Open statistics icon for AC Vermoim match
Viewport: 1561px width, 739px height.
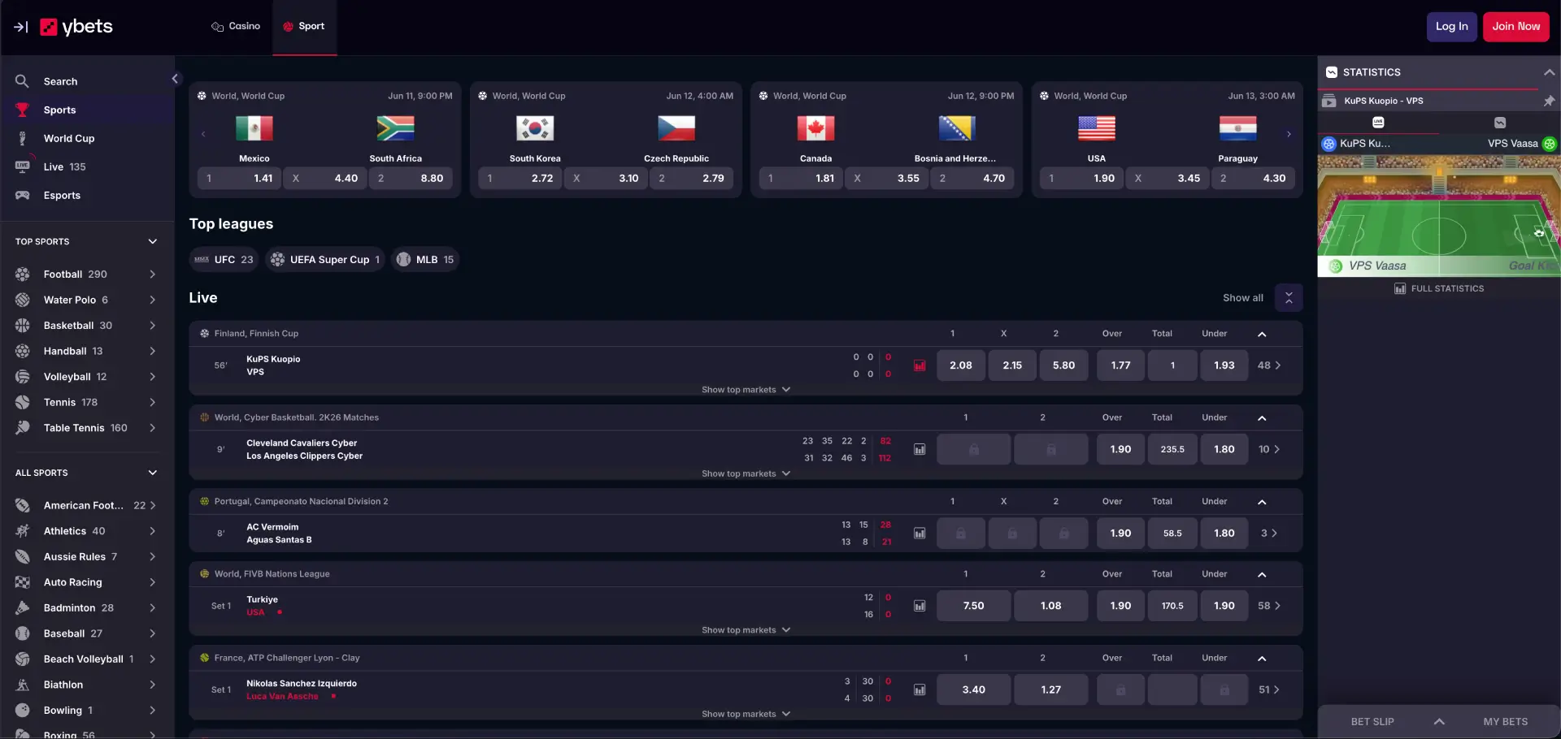[920, 534]
